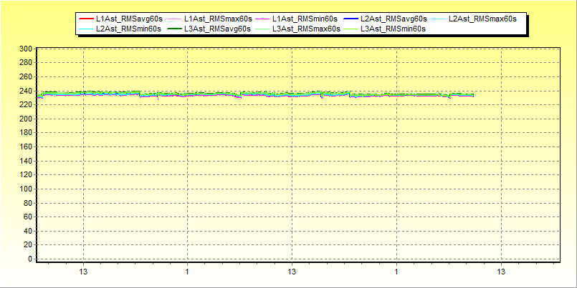The image size is (577, 288).
Task: Click the 0 label at the y-axis bottom
Action: pos(30,259)
